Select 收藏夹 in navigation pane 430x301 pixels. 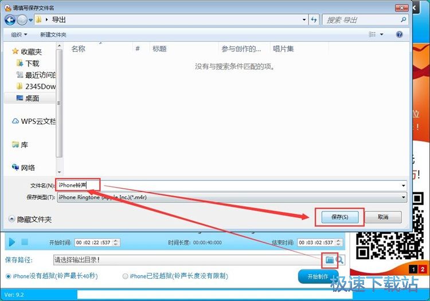tap(27, 52)
